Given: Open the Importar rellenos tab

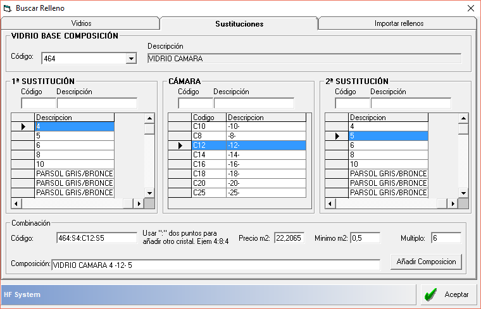Looking at the screenshot, I should point(398,23).
